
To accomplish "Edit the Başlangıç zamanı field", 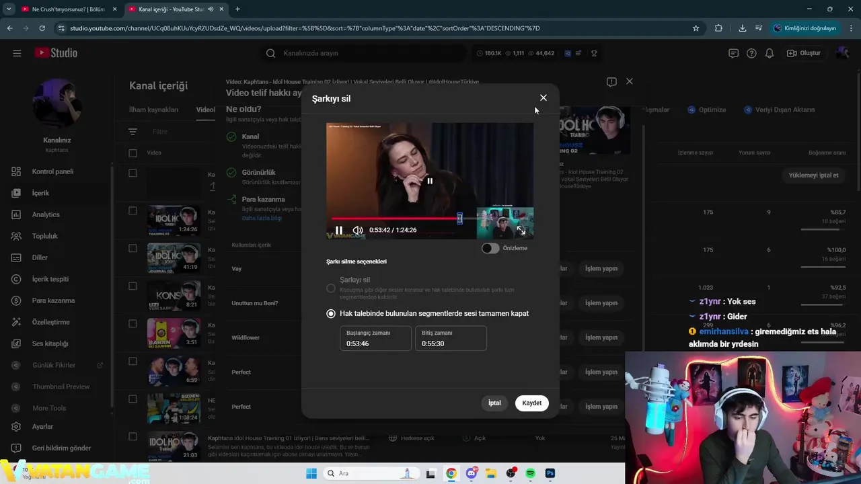I will (x=375, y=338).
